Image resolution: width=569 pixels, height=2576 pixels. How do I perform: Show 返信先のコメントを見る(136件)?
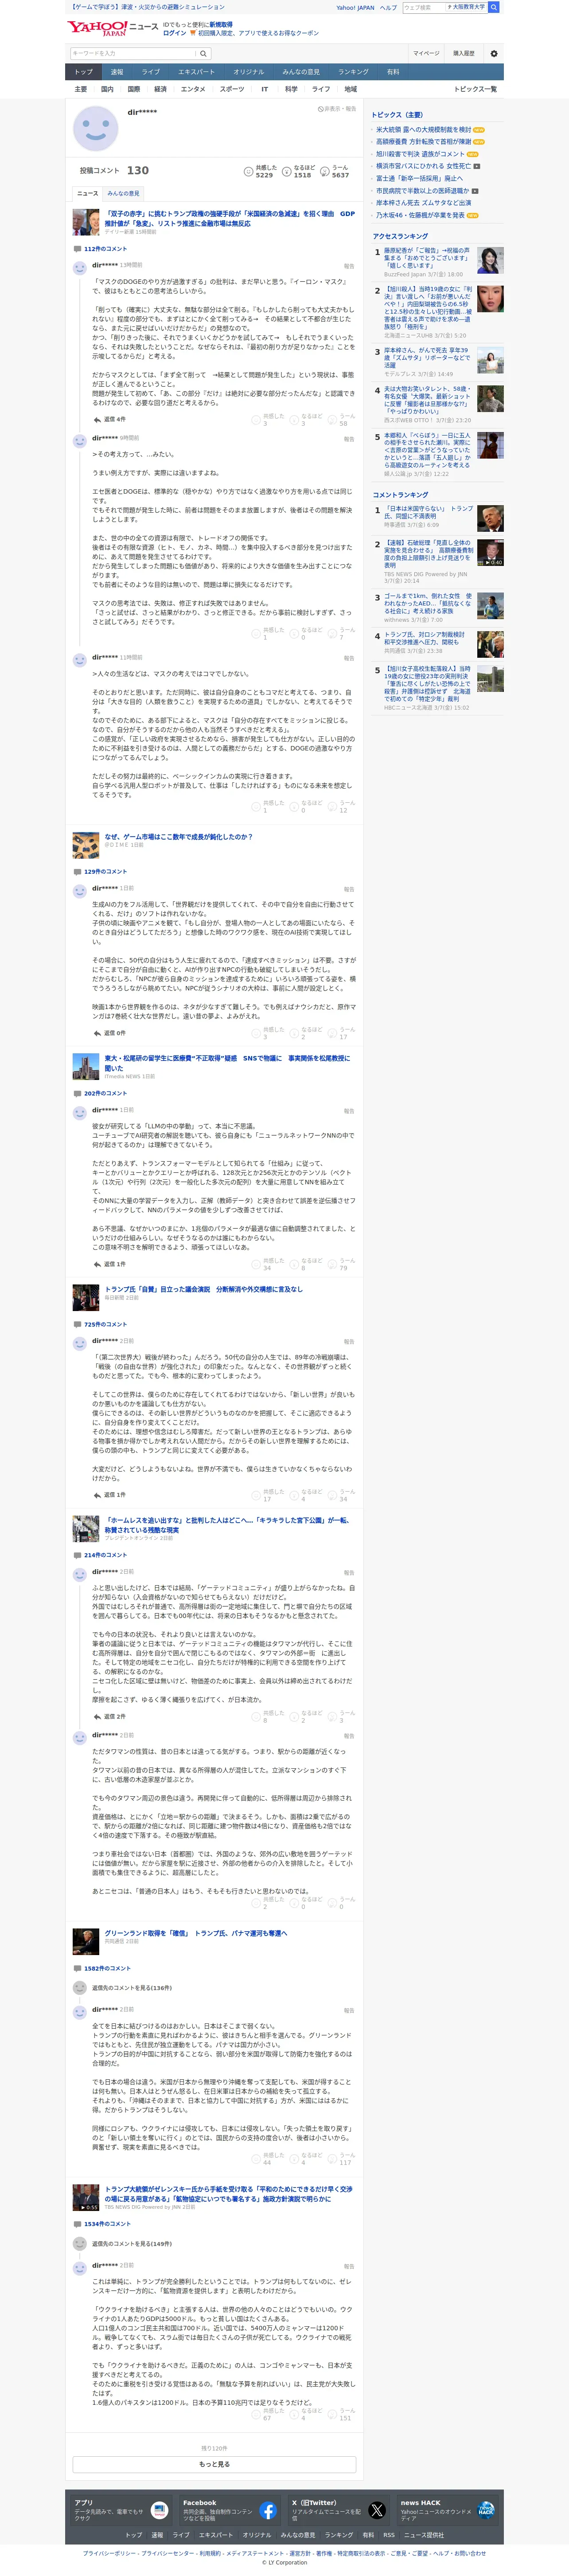[x=132, y=1988]
